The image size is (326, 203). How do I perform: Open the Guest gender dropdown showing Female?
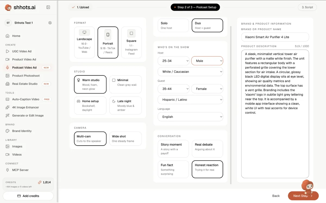pos(207,89)
